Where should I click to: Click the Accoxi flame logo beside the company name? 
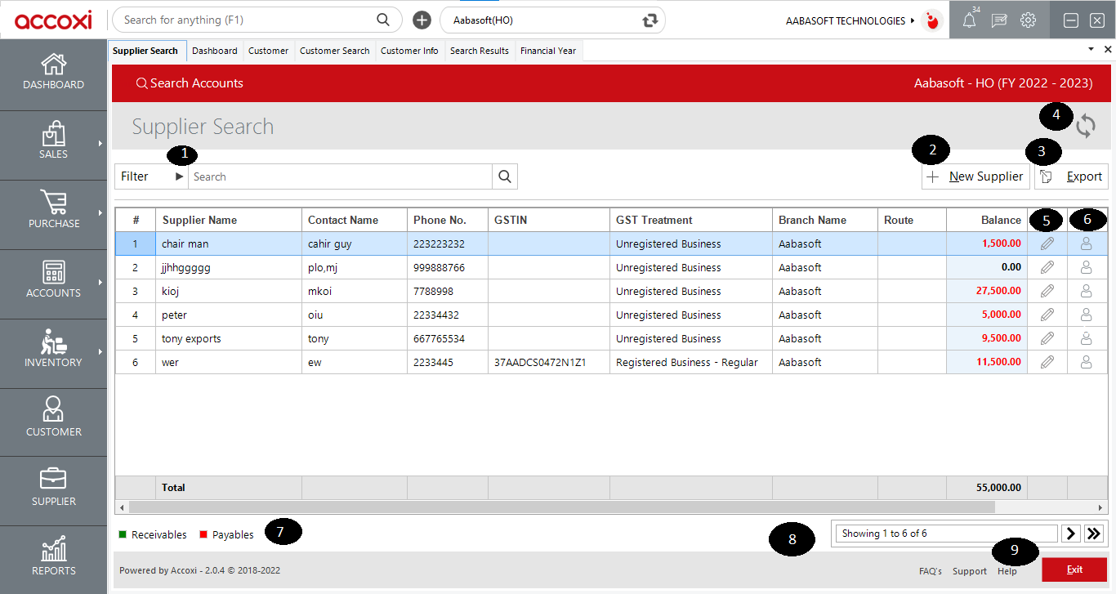931,20
